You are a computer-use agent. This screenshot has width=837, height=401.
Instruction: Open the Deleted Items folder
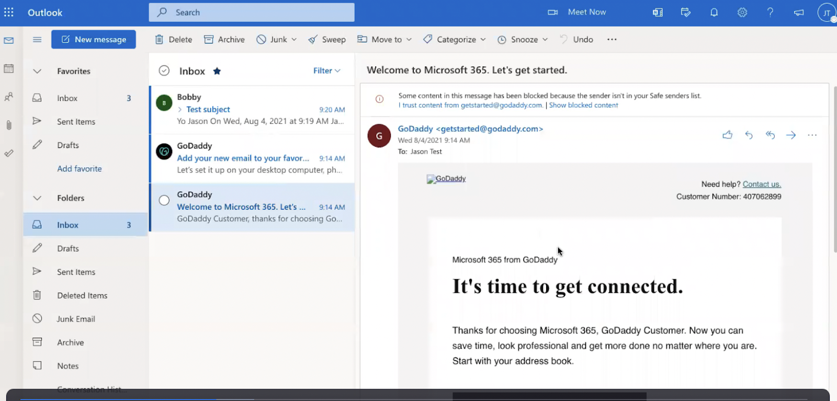tap(86, 295)
